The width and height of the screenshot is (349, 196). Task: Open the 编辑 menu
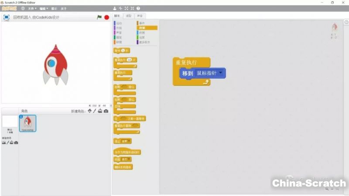(43, 8)
